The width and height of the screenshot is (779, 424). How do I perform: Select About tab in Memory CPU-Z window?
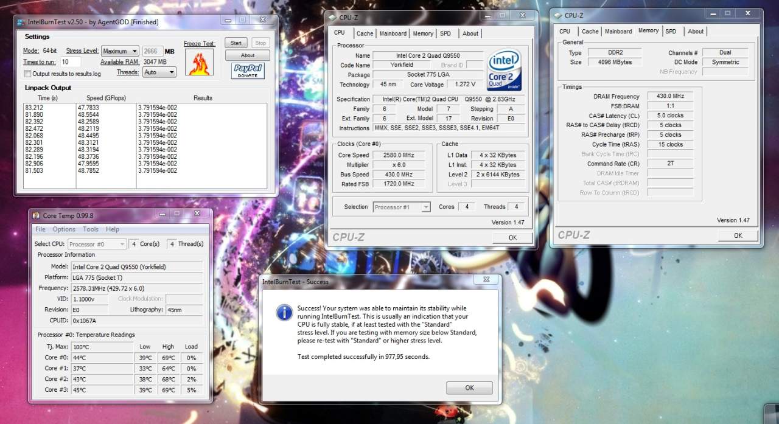pos(696,31)
